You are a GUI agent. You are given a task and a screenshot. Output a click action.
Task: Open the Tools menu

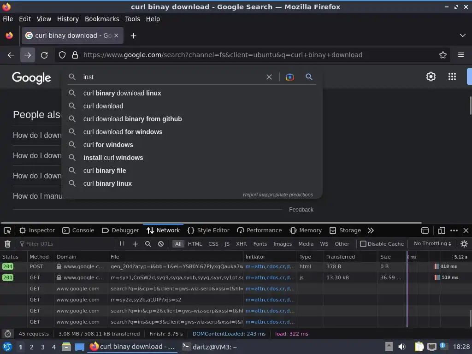coord(132,19)
